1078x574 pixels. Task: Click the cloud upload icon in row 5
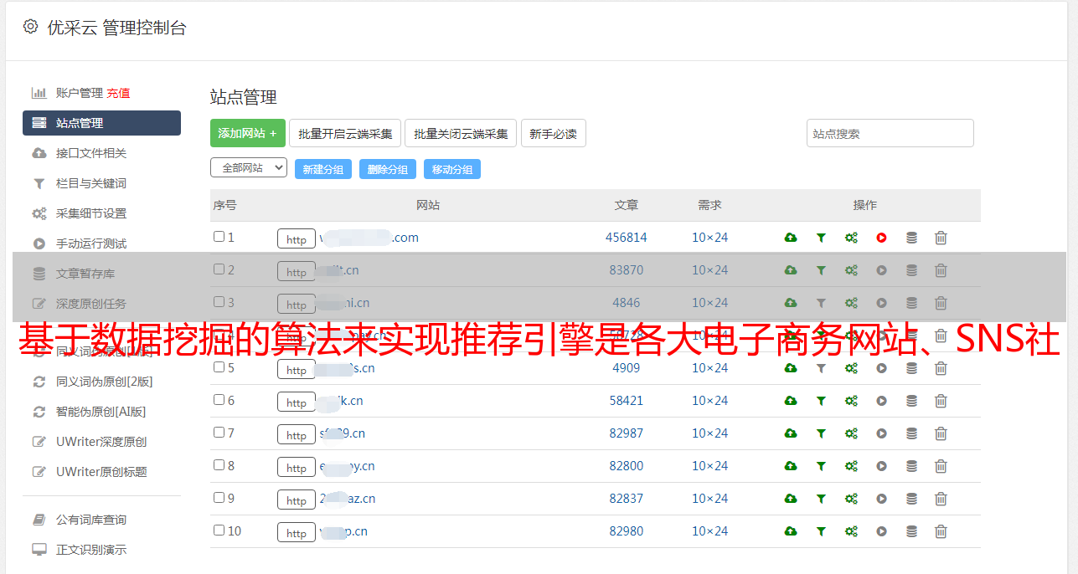tap(791, 368)
